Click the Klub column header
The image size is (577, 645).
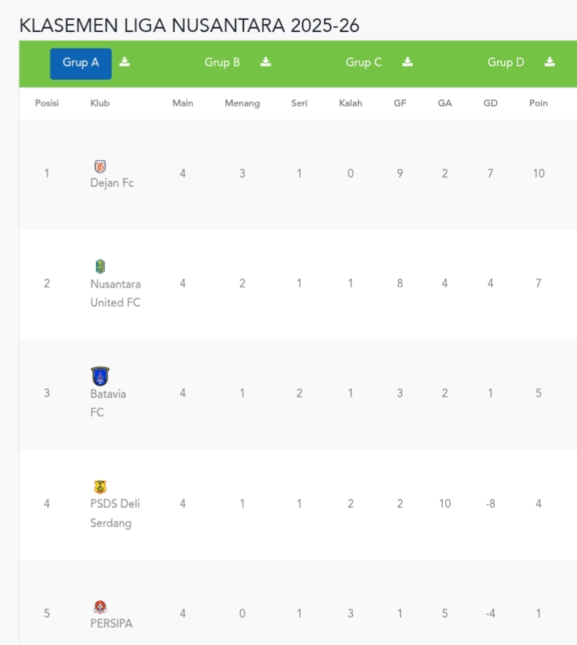tap(100, 103)
